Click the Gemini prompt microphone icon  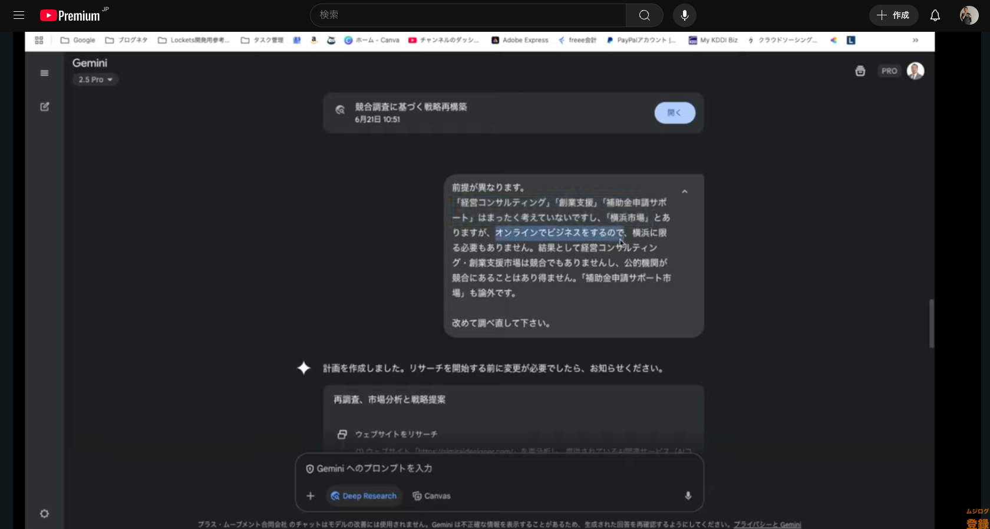688,496
